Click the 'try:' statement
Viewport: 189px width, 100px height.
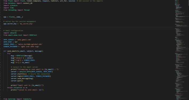tap(9, 53)
